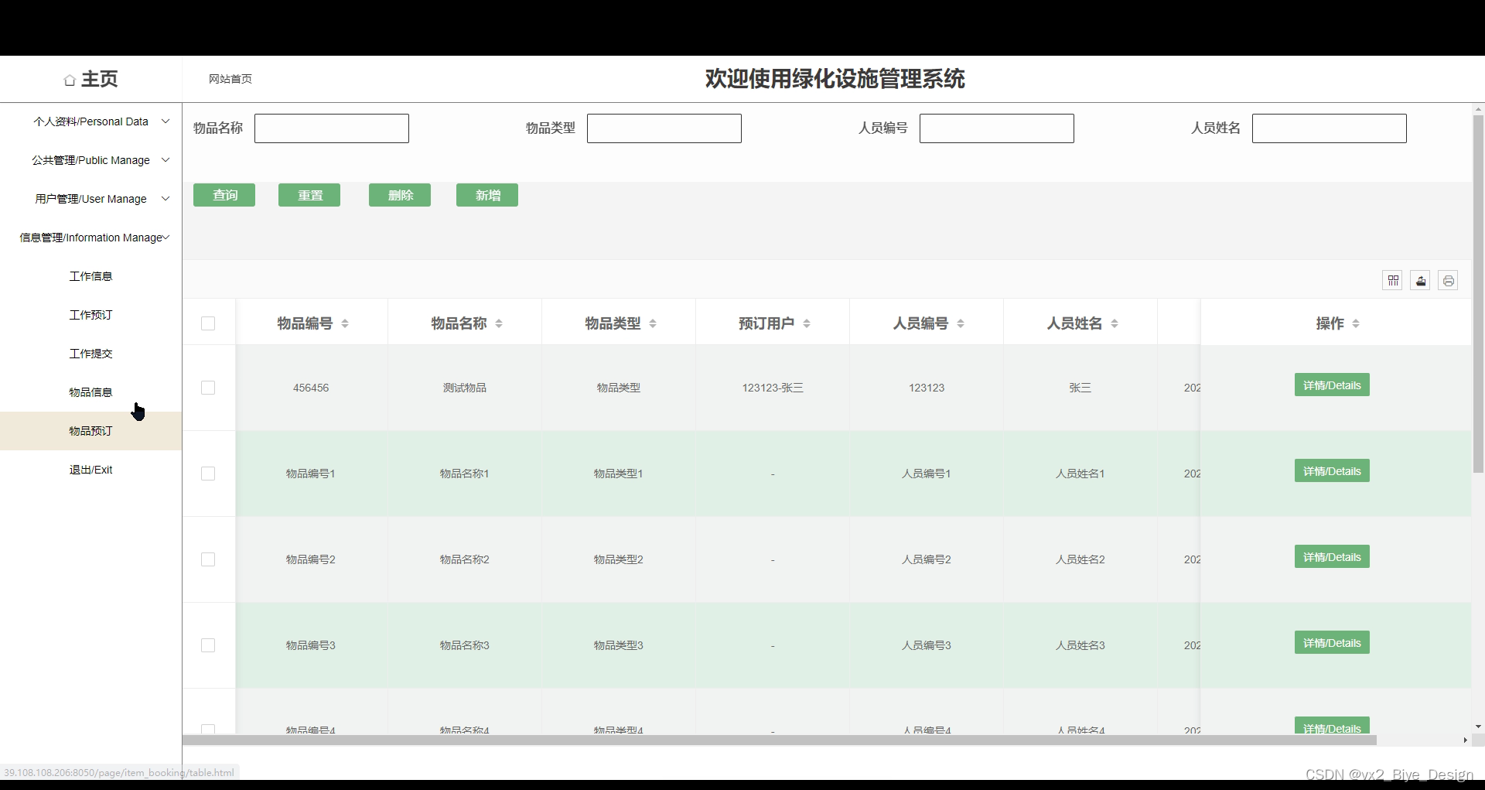Click the export table icon

[x=1421, y=280]
